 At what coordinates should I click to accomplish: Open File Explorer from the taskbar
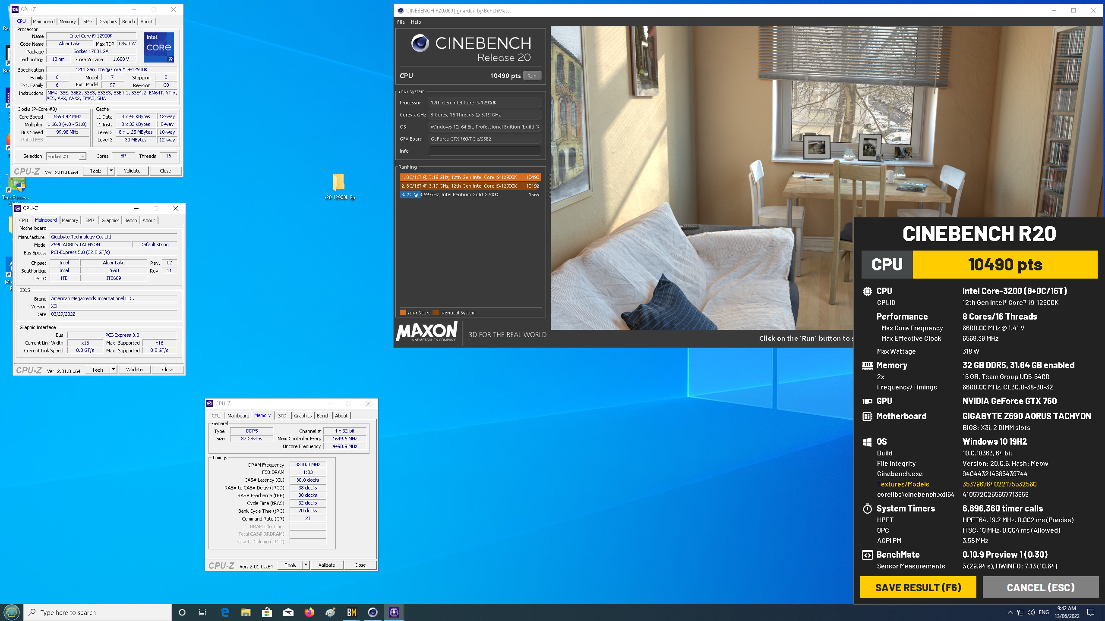tap(246, 612)
